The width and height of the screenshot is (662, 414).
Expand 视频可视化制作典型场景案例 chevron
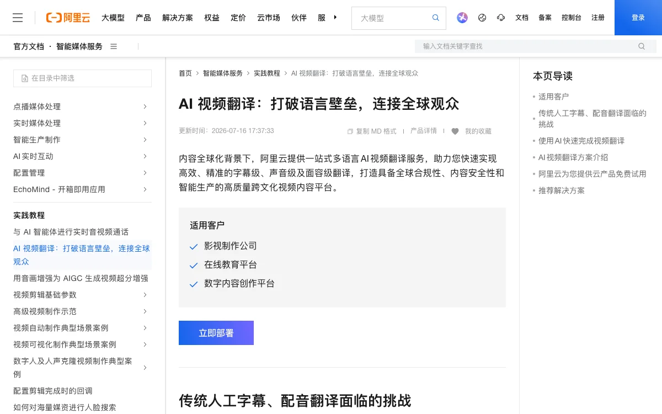(x=145, y=344)
